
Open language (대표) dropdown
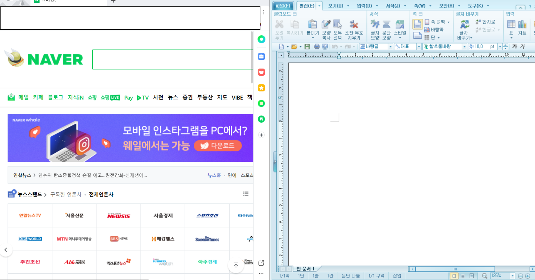point(419,47)
